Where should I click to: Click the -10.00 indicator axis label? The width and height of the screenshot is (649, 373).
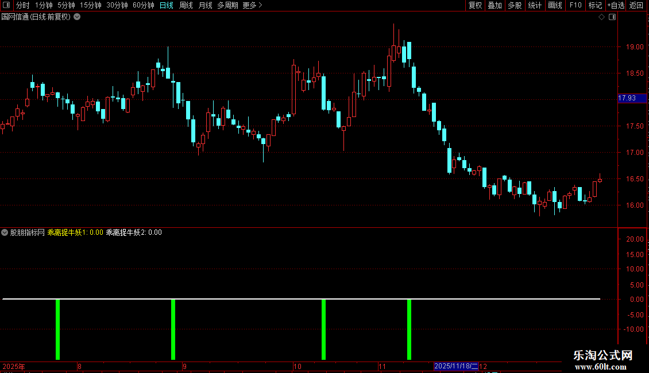tap(633, 329)
